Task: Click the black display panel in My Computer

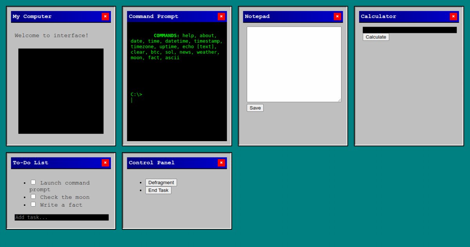Action: point(61,91)
